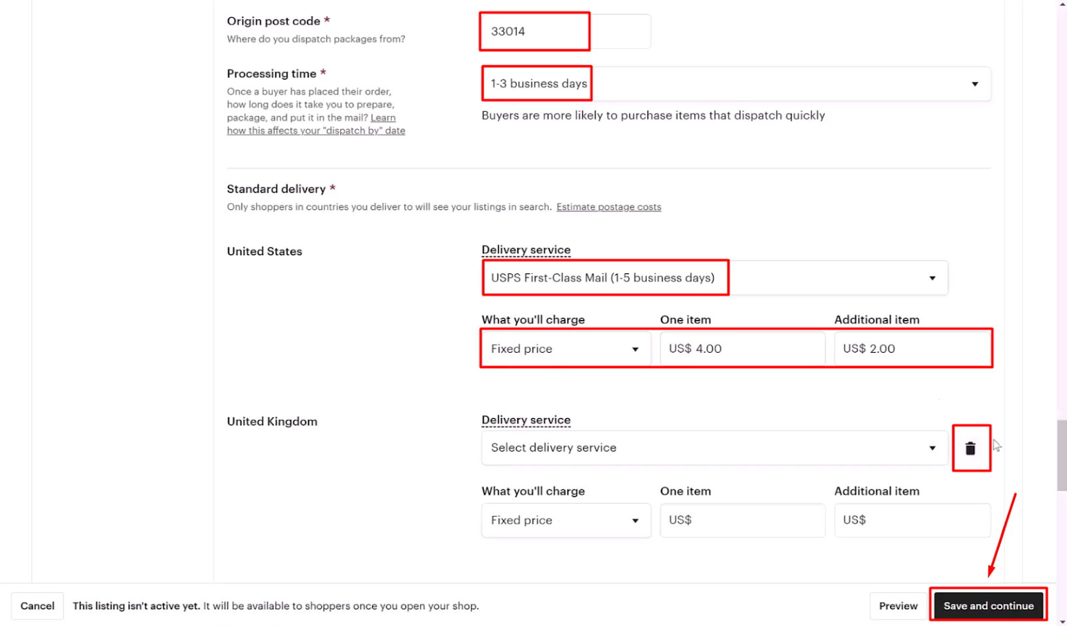The width and height of the screenshot is (1067, 626).
Task: Open United Kingdom Fixed price dropdown
Action: tap(566, 520)
